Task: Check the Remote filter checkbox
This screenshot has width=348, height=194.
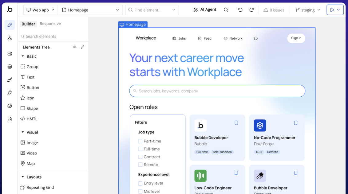Action: tap(140, 165)
